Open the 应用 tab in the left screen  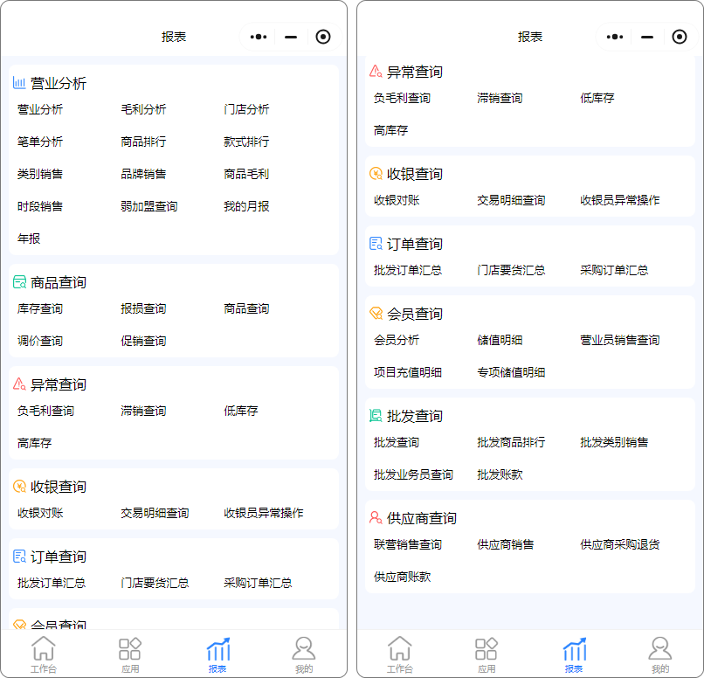point(130,654)
